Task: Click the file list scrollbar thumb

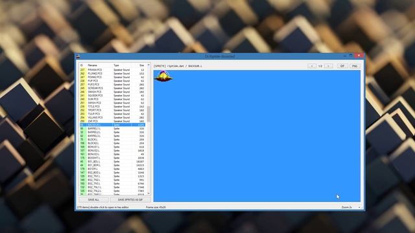Action: click(148, 114)
